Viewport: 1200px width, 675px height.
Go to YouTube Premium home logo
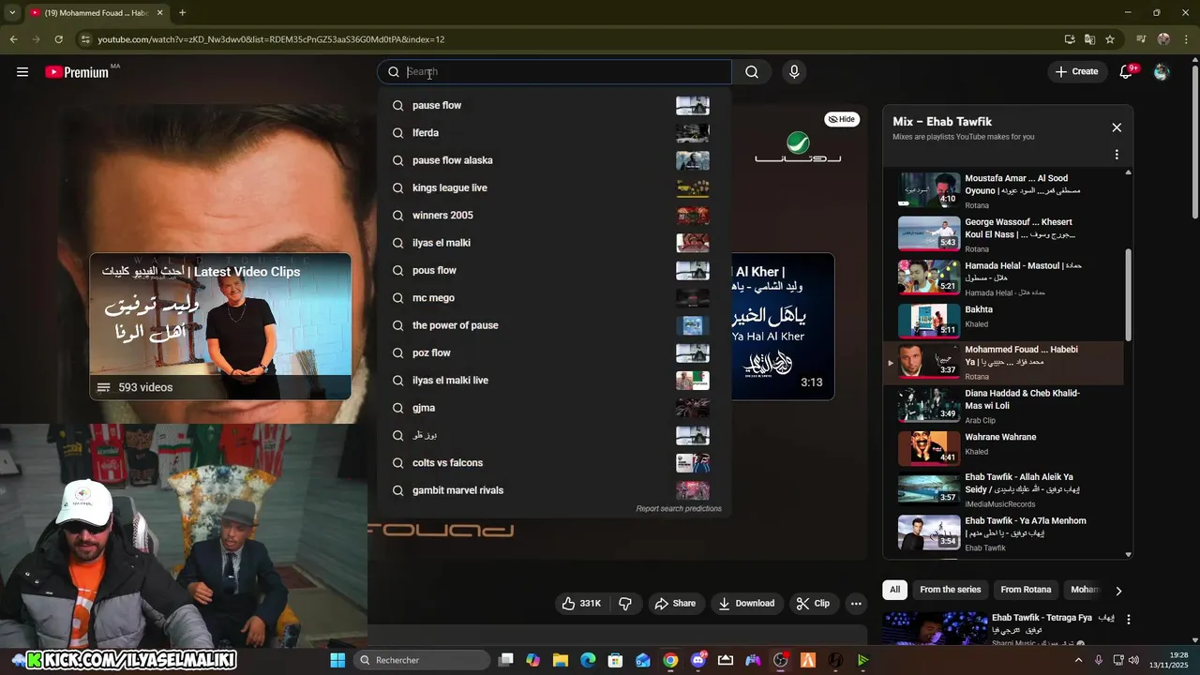[x=77, y=72]
